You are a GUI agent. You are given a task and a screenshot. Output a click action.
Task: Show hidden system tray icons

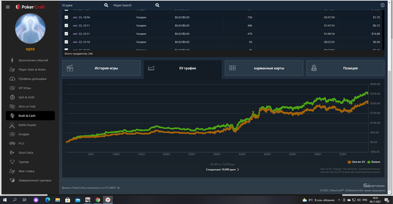(339, 200)
